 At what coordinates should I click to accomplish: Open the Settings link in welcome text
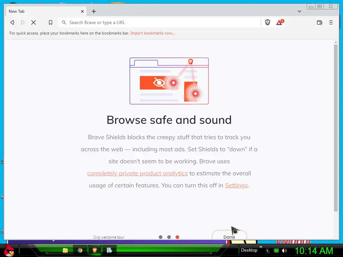236,185
